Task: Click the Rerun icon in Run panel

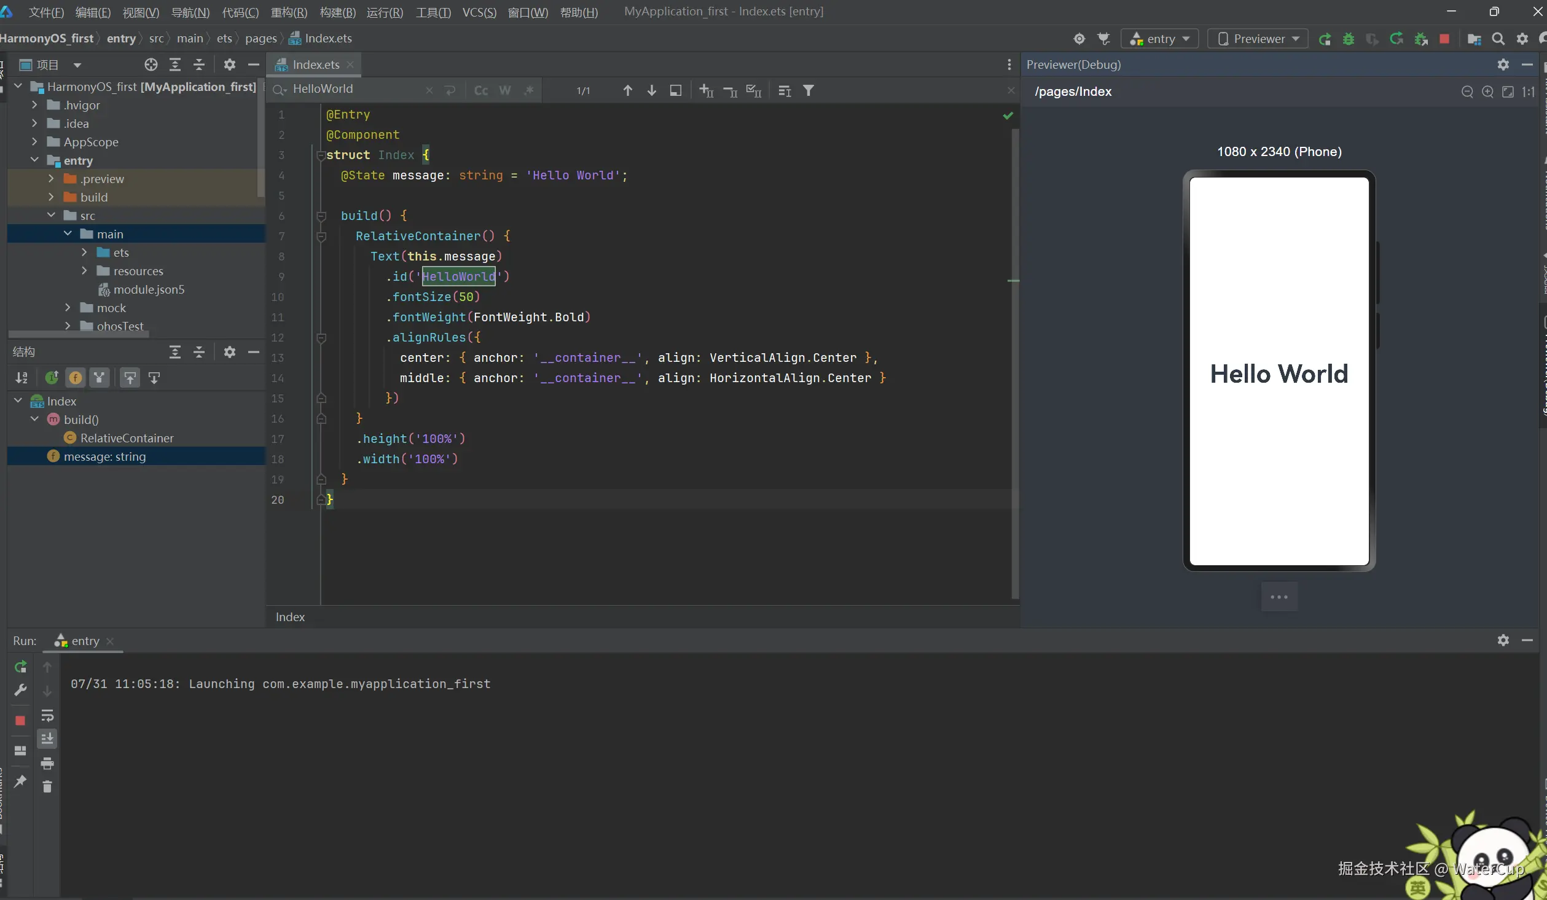Action: click(x=20, y=667)
